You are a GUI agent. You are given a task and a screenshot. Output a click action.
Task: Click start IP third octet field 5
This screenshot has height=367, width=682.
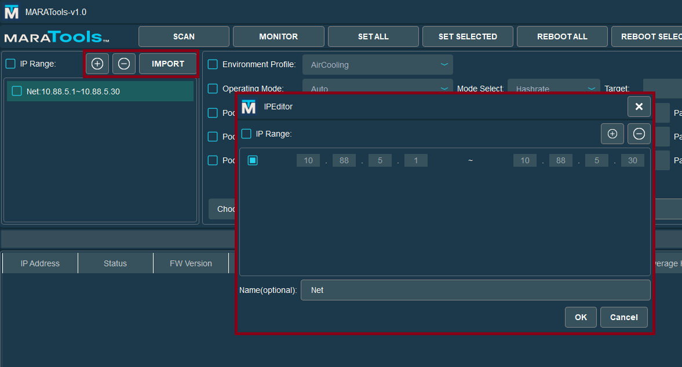380,161
